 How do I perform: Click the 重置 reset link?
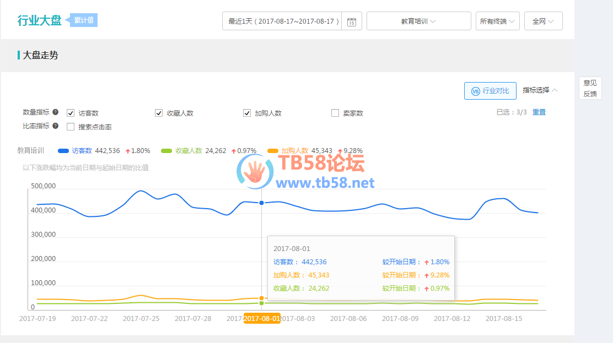click(539, 112)
